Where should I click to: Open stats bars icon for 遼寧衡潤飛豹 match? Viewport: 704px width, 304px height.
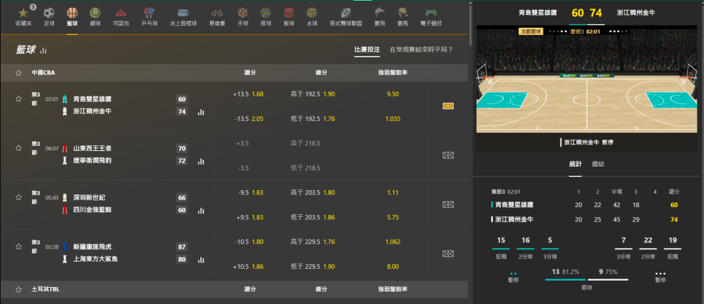(201, 161)
